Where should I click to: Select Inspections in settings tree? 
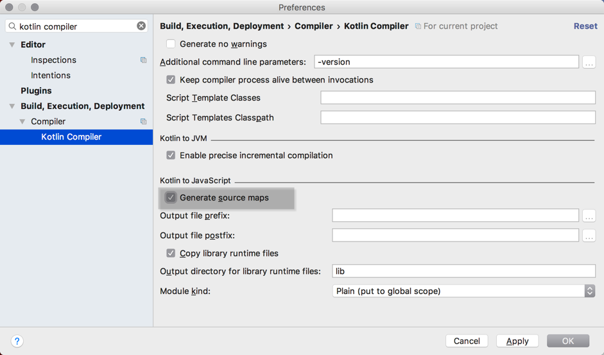53,60
